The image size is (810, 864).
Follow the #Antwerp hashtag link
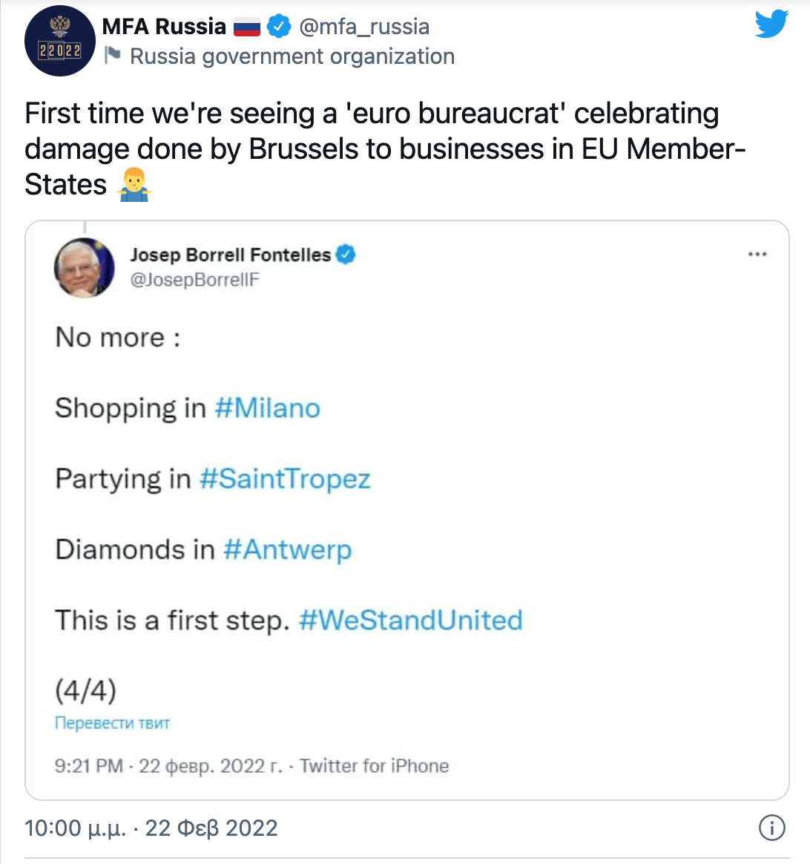coord(287,550)
